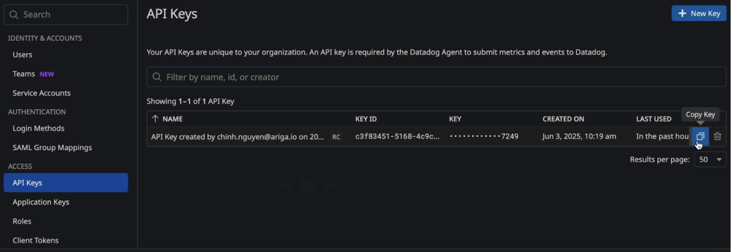Screen dimensions: 731x252
Task: Open the Client Tokens section
Action: point(36,240)
